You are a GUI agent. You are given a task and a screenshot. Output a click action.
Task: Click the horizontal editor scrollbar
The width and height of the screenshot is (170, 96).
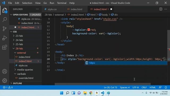(103, 84)
